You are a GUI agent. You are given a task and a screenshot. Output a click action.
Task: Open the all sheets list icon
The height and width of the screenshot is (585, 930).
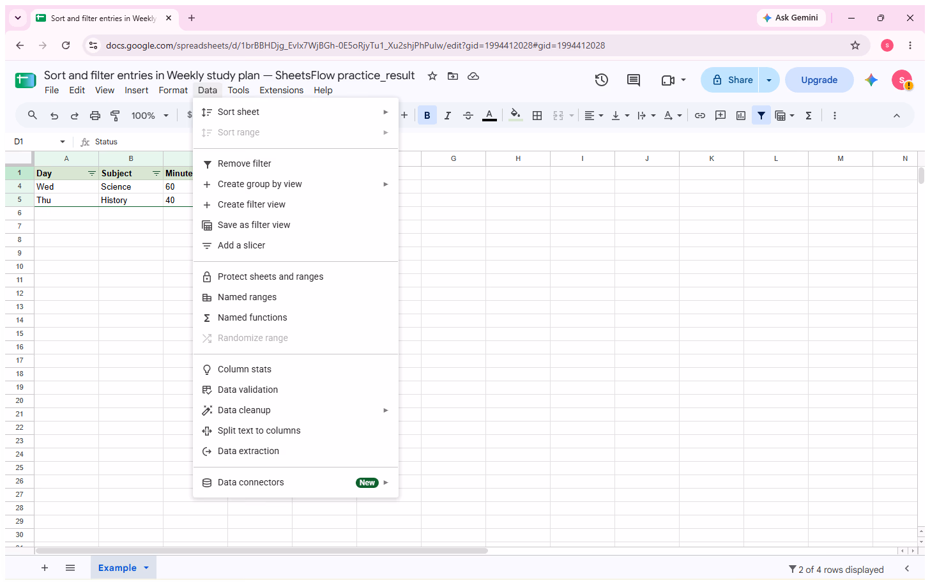(70, 568)
